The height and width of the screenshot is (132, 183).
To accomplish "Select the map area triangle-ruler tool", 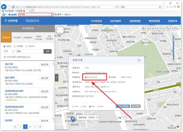I will click(x=177, y=28).
